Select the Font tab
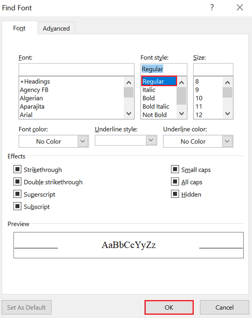The width and height of the screenshot is (252, 318). point(20,28)
